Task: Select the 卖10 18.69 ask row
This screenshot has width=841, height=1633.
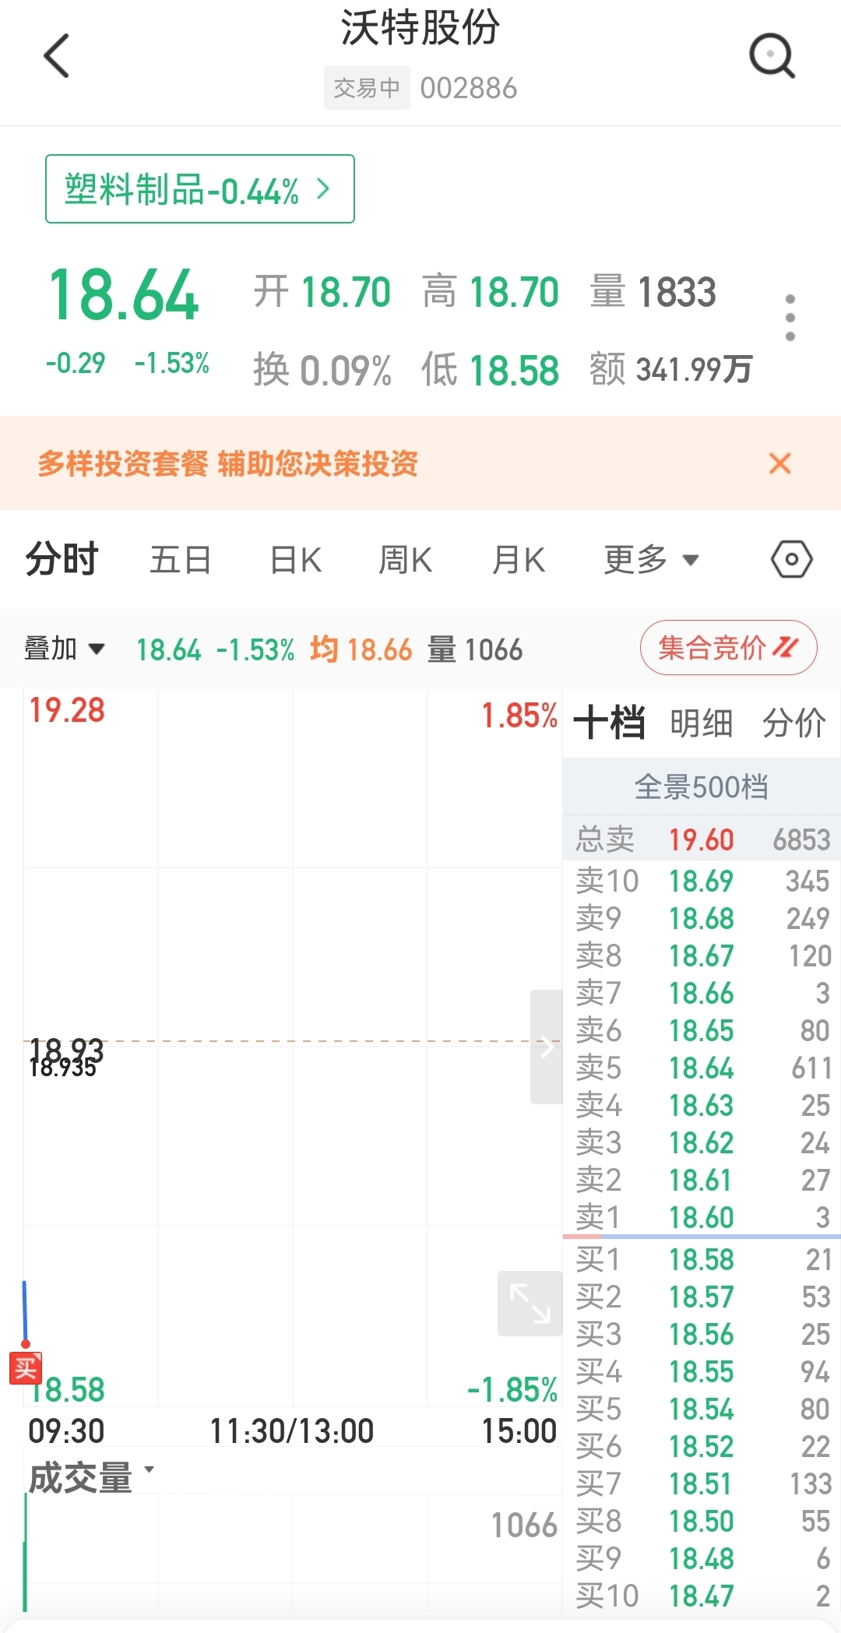Action: (702, 881)
